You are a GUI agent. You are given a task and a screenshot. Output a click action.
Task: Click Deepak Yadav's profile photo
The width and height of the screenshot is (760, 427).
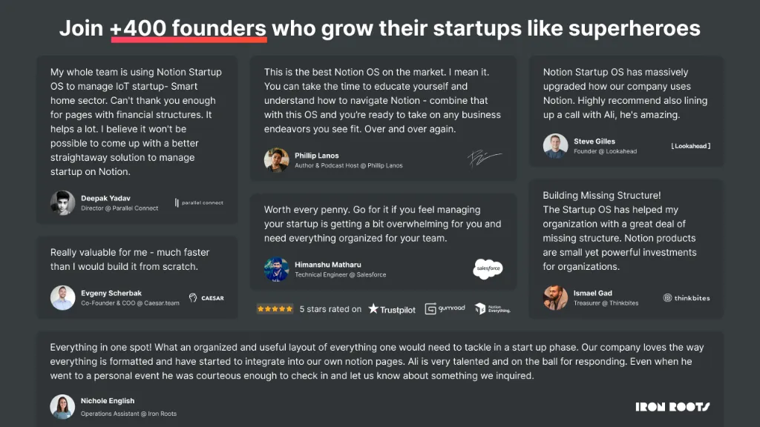coord(62,203)
